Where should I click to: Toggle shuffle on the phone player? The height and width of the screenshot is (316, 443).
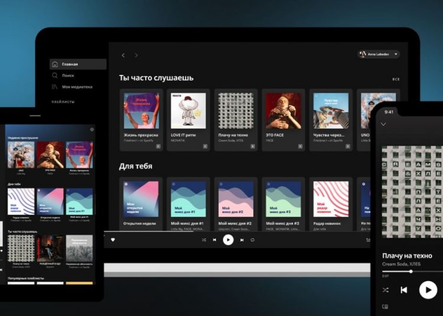point(386,290)
